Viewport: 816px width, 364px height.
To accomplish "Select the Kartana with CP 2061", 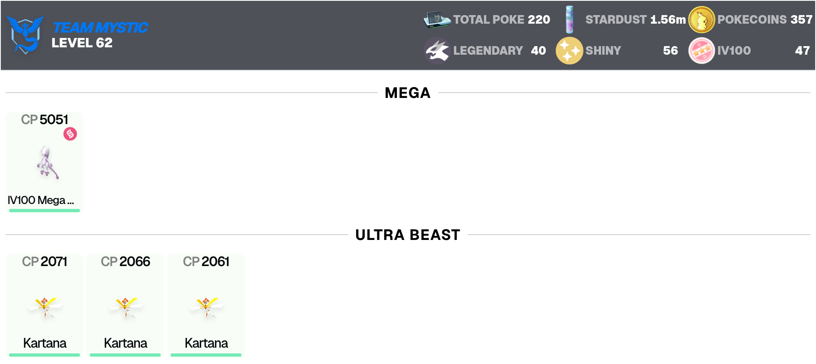I will (x=206, y=305).
